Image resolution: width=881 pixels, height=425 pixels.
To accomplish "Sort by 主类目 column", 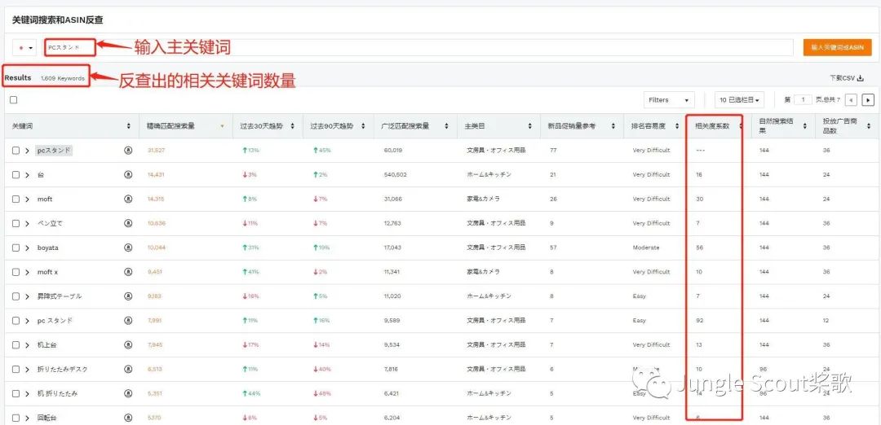I will 529,127.
